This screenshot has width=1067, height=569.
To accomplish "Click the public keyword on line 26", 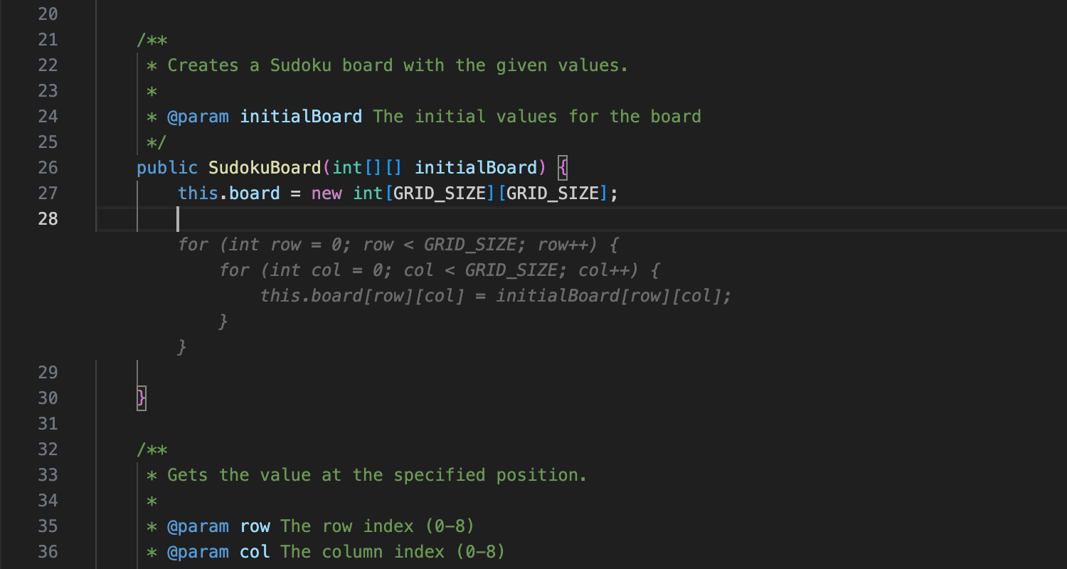I will (166, 167).
